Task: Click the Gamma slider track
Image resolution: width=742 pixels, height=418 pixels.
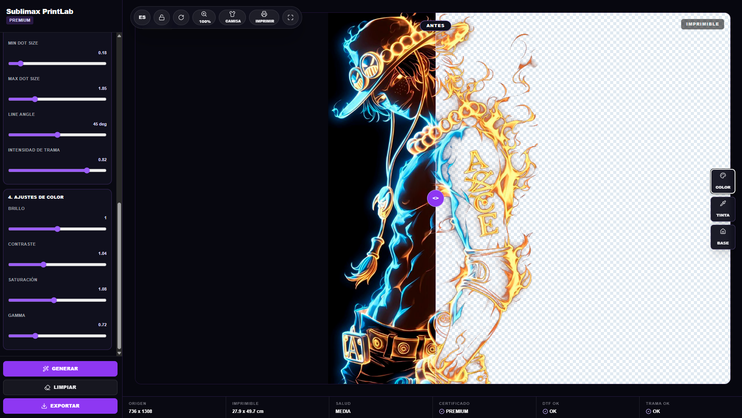Action: (x=57, y=336)
